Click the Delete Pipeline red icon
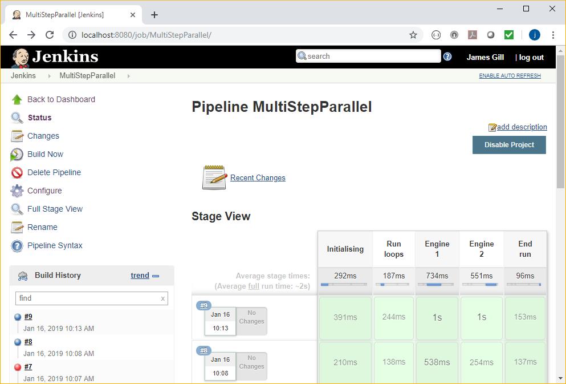Image resolution: width=566 pixels, height=384 pixels. 17,173
